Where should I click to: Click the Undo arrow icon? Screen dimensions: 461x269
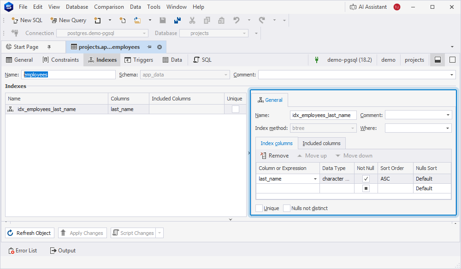pos(236,20)
